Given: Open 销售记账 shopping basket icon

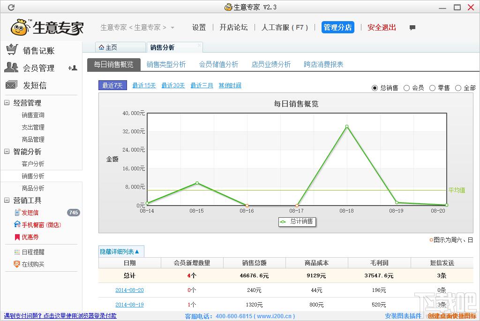Looking at the screenshot, I should [12, 50].
